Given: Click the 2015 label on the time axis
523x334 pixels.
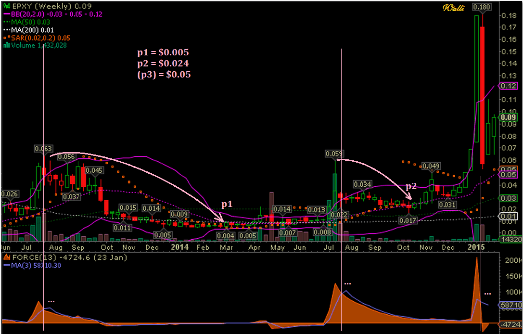Looking at the screenshot, I should point(476,247).
